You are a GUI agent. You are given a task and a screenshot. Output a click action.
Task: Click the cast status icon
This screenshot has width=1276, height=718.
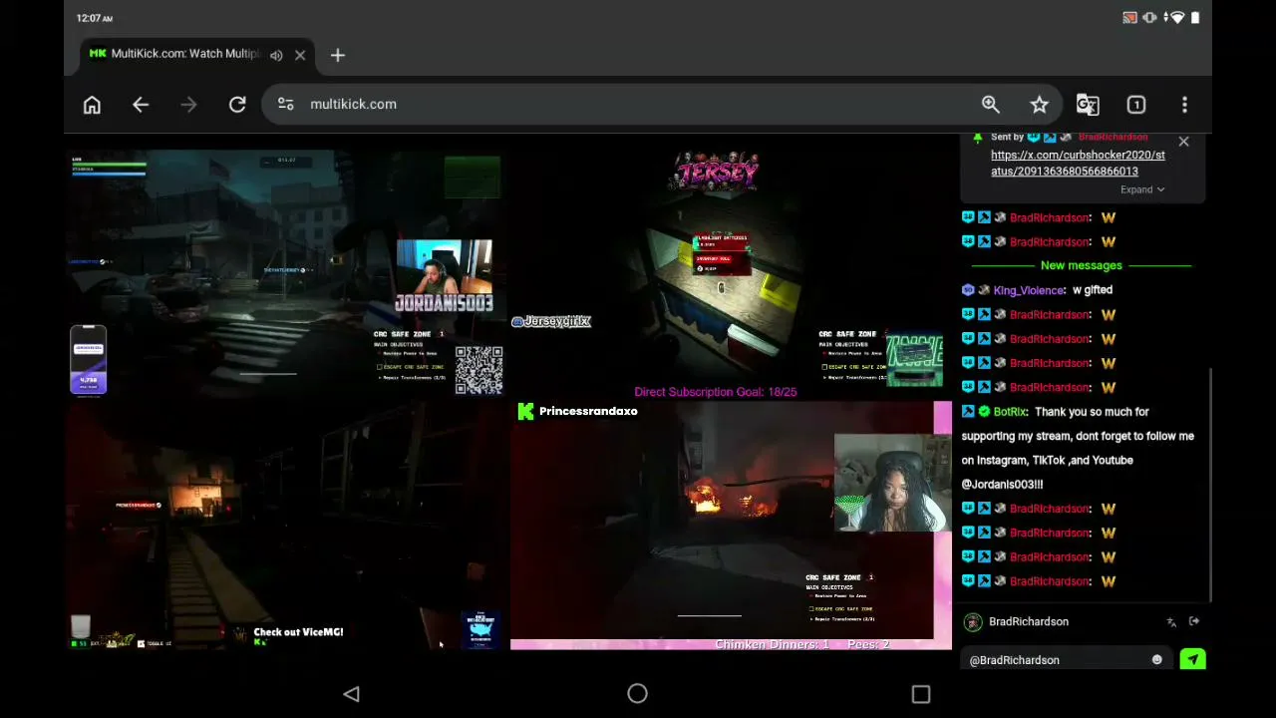pyautogui.click(x=1129, y=18)
